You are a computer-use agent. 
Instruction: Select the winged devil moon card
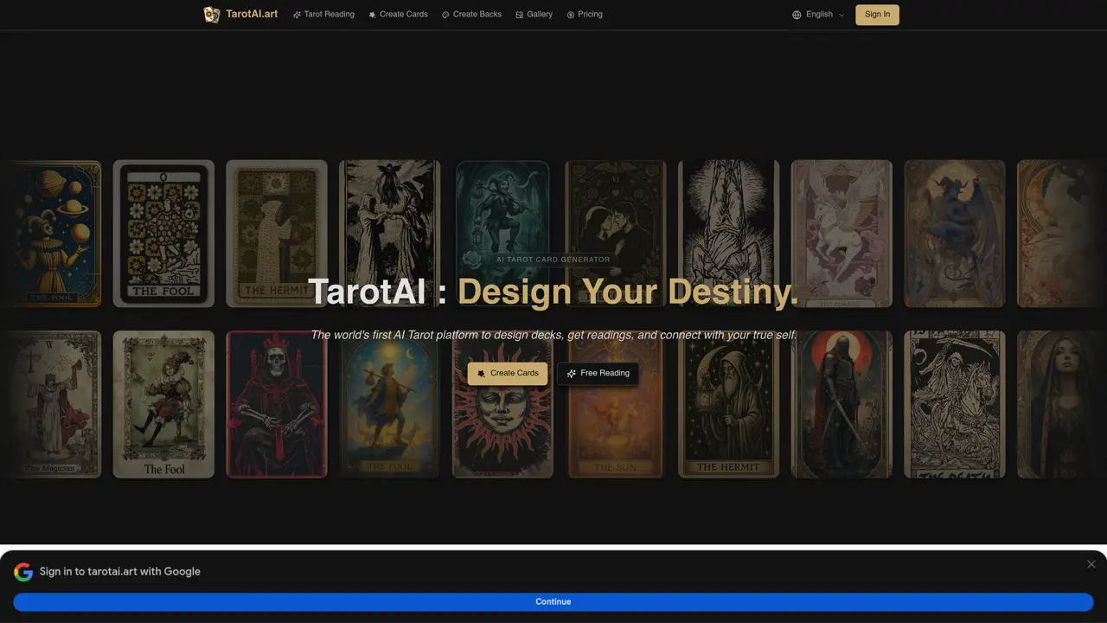tap(955, 234)
